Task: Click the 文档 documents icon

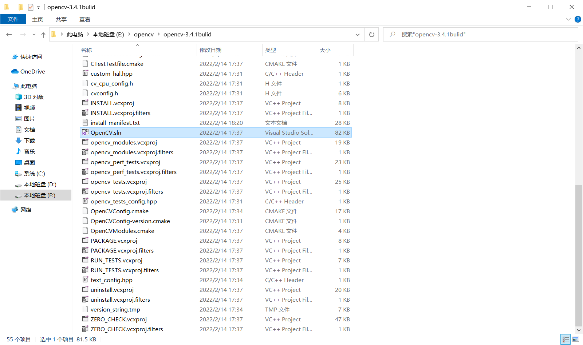Action: [x=19, y=130]
